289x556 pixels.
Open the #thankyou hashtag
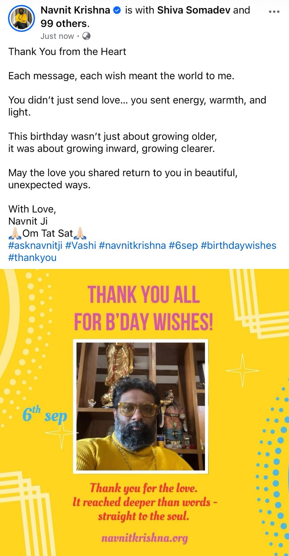pyautogui.click(x=32, y=257)
